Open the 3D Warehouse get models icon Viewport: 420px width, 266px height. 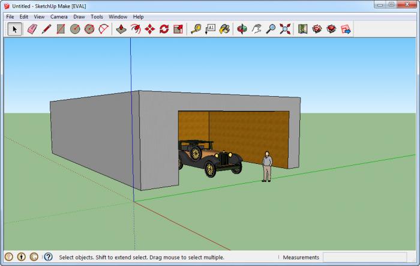[x=317, y=29]
